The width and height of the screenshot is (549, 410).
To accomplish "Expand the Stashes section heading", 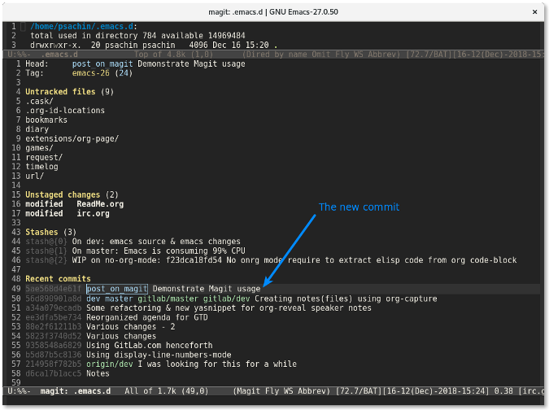I will coord(47,233).
